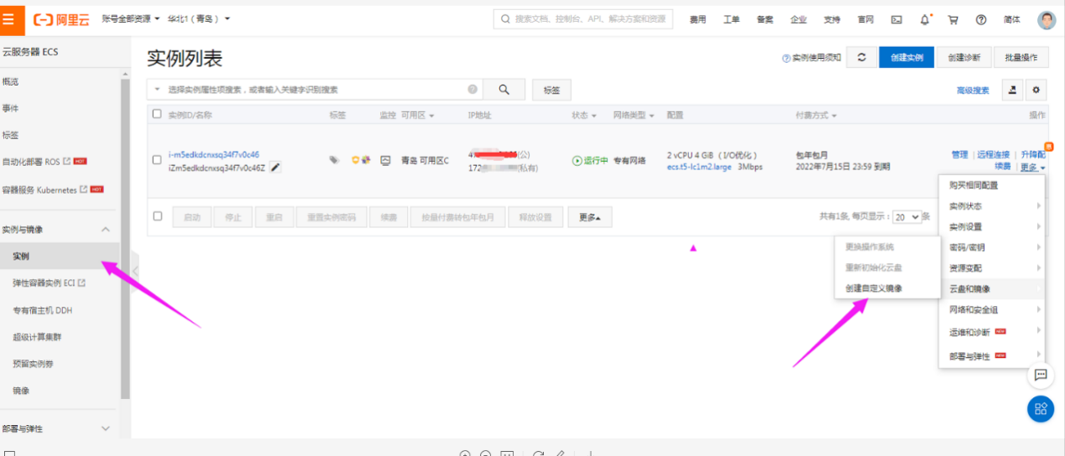This screenshot has width=1065, height=456.
Task: Click the gray tag icon in instance row
Action: click(x=334, y=160)
